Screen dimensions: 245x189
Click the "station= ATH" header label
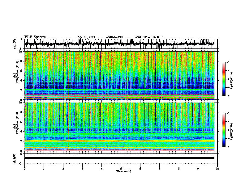pyautogui.click(x=115, y=37)
